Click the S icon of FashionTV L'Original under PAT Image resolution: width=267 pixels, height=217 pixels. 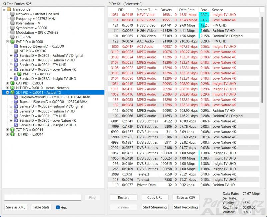click(16, 55)
